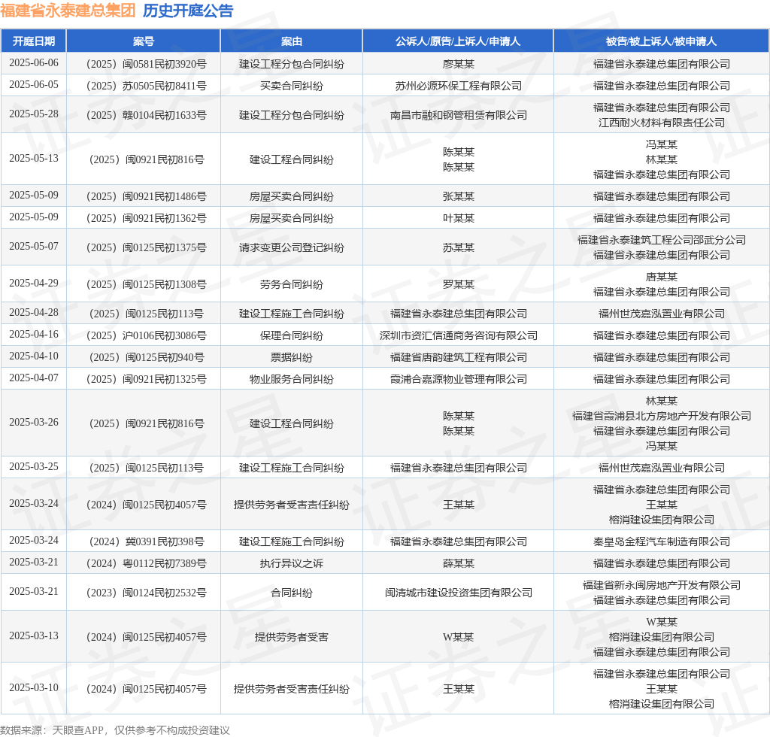Select the date 2025-05-07
770x737 pixels.
pos(33,247)
